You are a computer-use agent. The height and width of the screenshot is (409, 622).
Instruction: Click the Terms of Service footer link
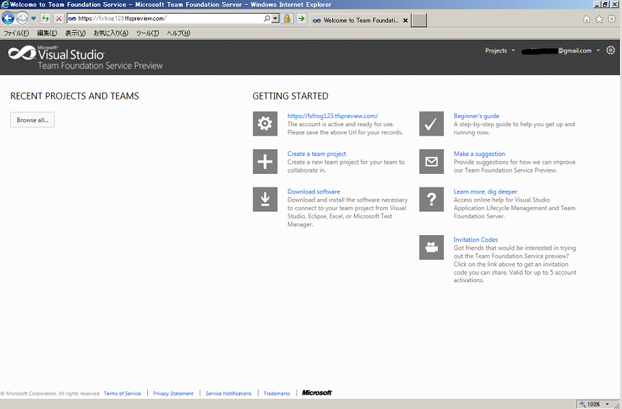click(x=122, y=393)
